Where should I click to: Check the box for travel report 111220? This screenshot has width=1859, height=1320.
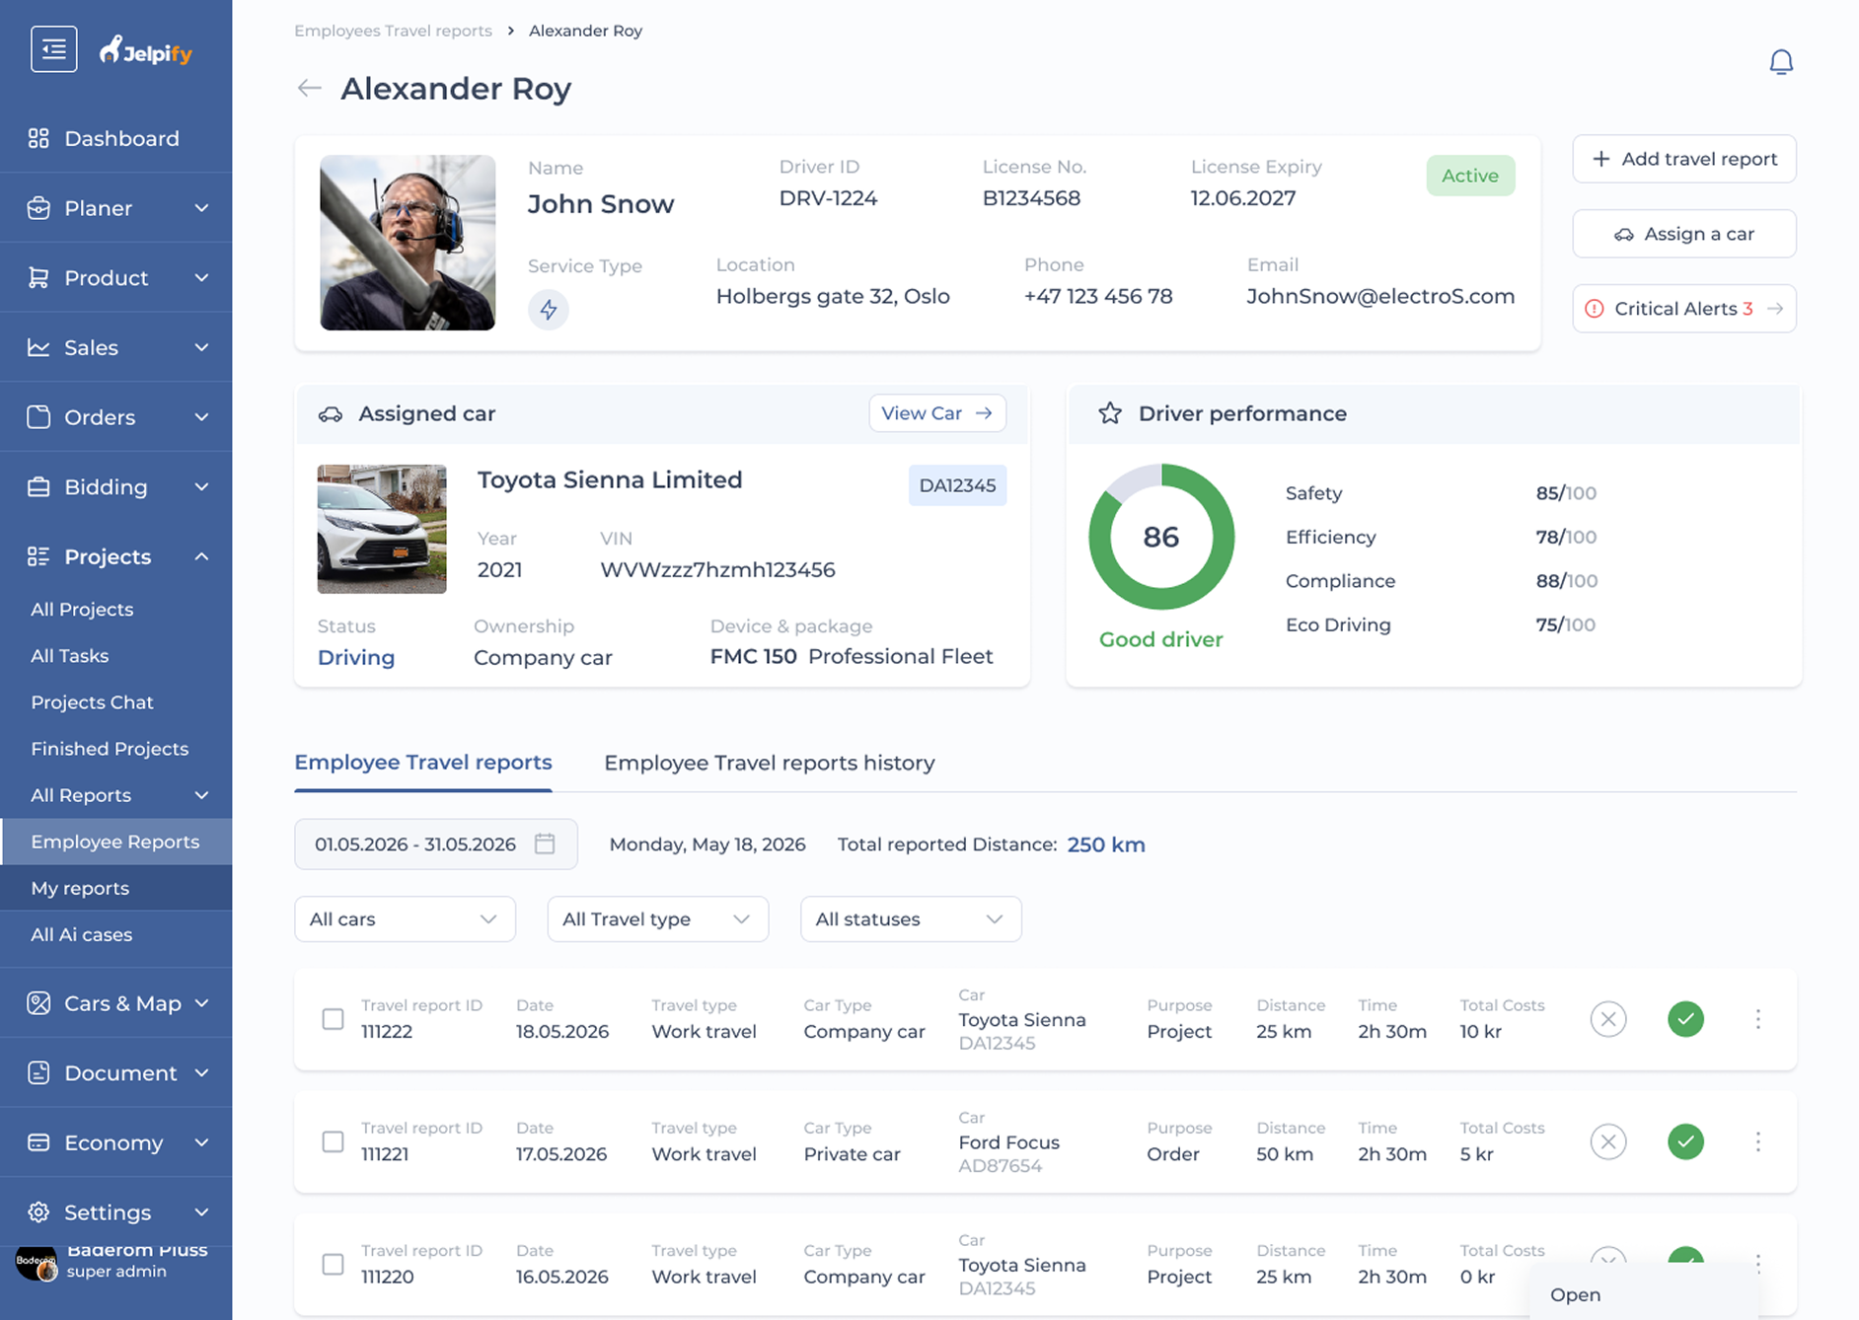pos(333,1264)
